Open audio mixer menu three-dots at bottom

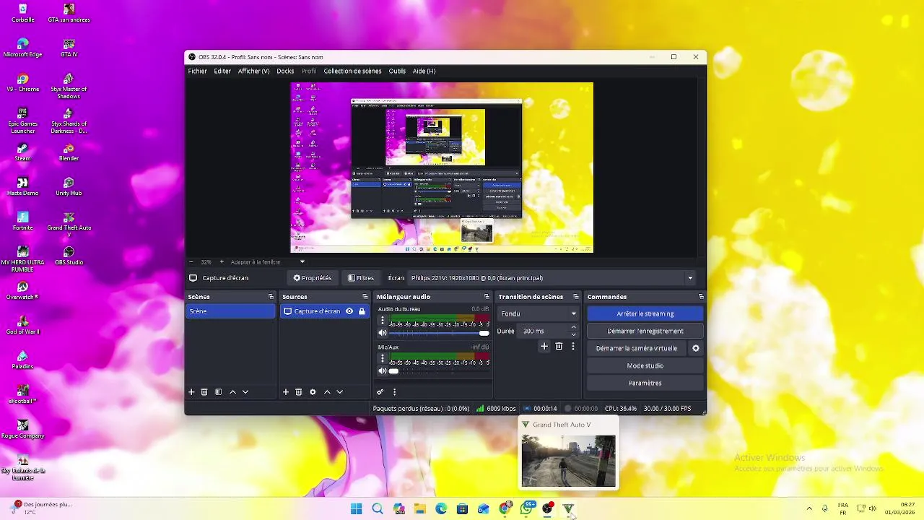[394, 392]
